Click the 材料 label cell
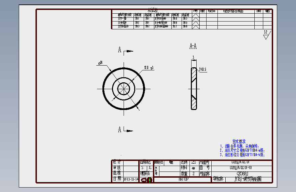296x192 pixels. click(x=184, y=168)
